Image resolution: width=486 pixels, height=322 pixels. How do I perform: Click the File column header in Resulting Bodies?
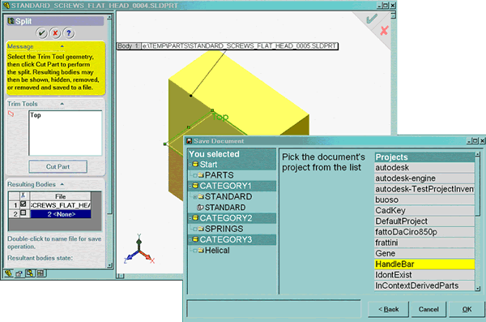61,196
